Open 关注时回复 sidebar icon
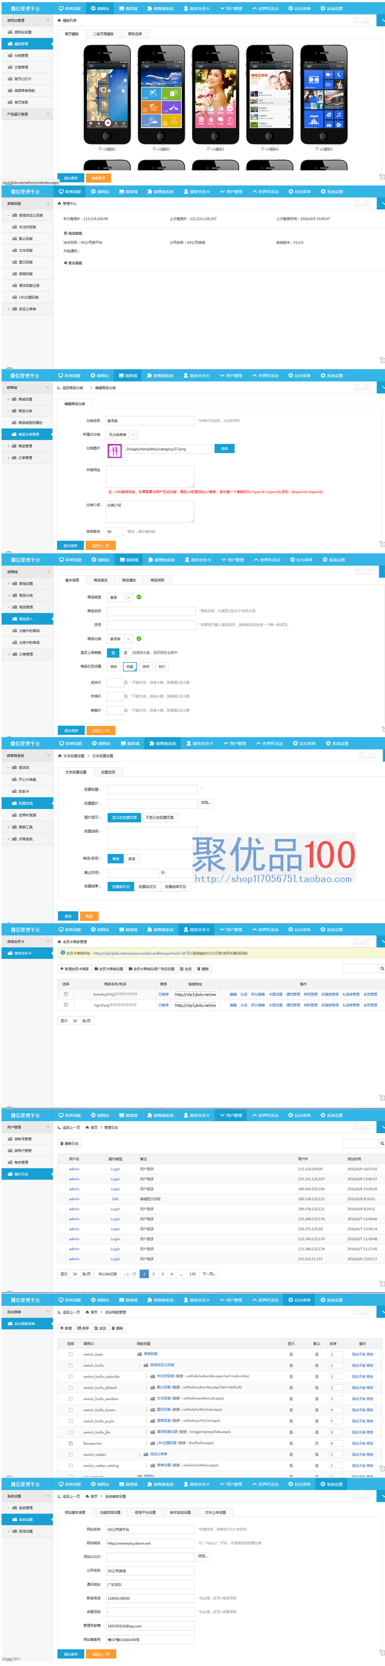 [15, 227]
